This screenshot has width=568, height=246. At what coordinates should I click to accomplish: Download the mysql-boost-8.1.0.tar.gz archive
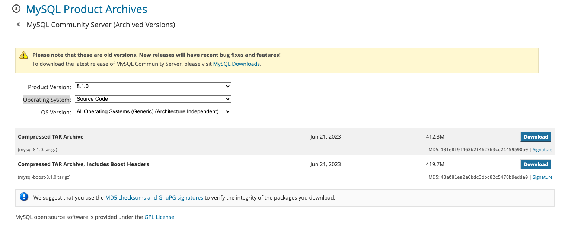(536, 164)
